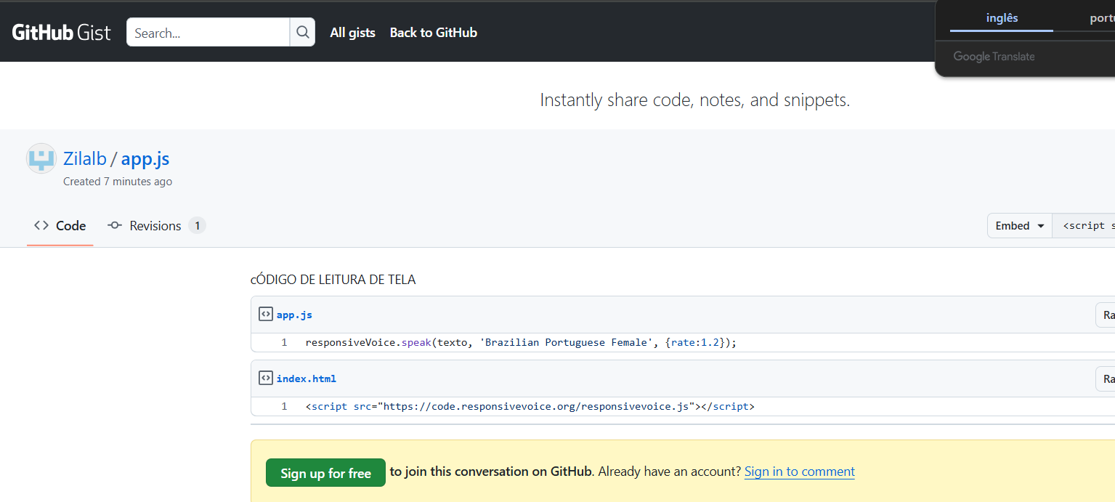Open the Embed dropdown
This screenshot has height=502, width=1115.
click(1019, 226)
